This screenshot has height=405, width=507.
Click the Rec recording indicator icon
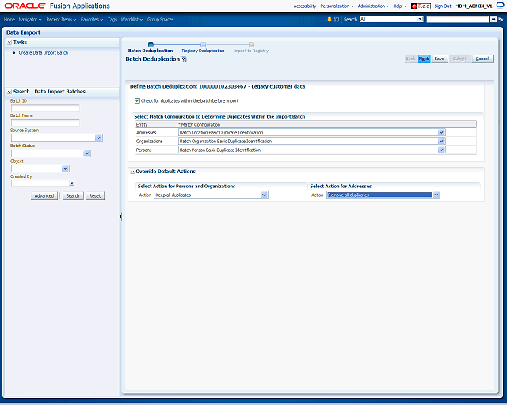click(x=421, y=6)
